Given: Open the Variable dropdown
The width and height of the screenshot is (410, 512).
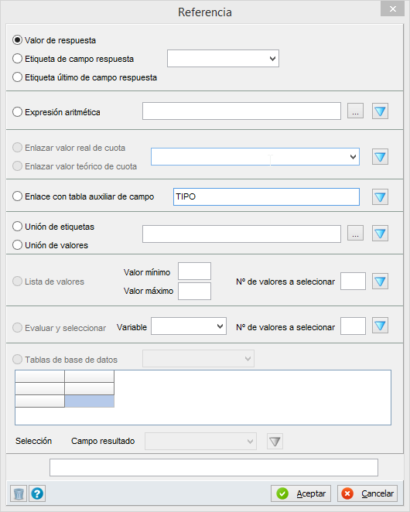Looking at the screenshot, I should coord(189,326).
